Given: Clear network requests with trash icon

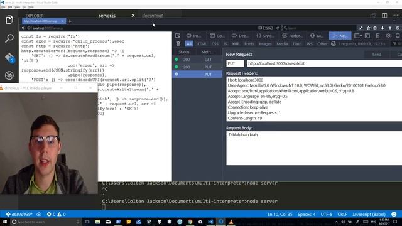Looking at the screenshot, I should 178,44.
